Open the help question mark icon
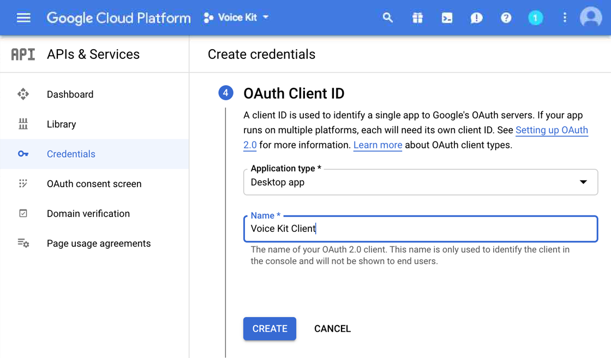The image size is (611, 358). click(x=506, y=17)
